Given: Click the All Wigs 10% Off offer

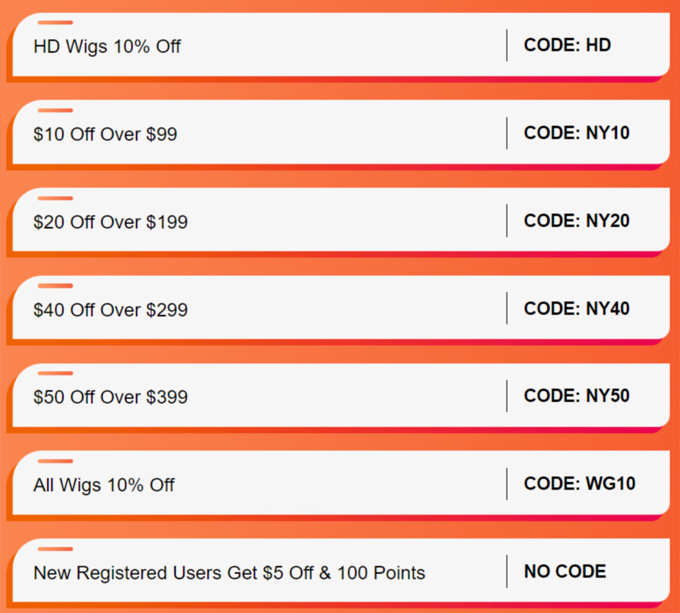Looking at the screenshot, I should [x=104, y=485].
